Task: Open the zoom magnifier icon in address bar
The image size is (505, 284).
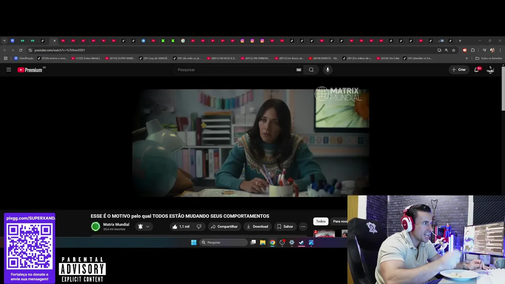Action: [447, 50]
